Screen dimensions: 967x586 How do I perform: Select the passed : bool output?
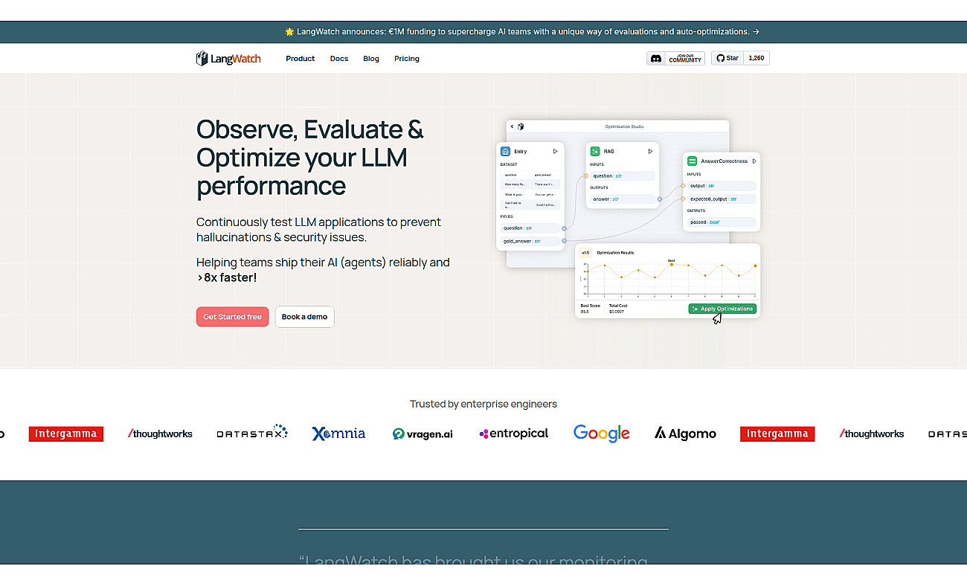tap(722, 222)
